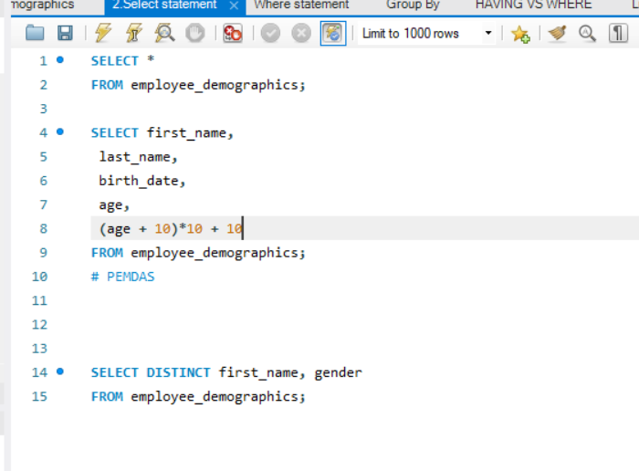Switch to the Group By tab
The height and width of the screenshot is (471, 639).
(x=413, y=5)
